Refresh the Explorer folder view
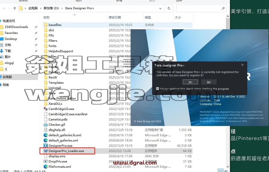 point(169,8)
